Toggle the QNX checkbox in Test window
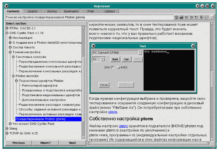This screenshot has width=219, height=151. click(x=113, y=67)
